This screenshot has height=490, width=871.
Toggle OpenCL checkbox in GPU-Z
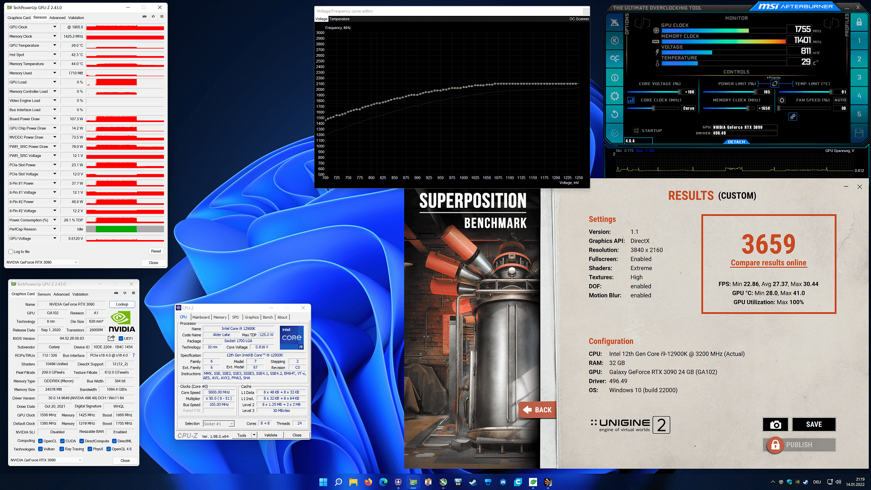click(40, 441)
